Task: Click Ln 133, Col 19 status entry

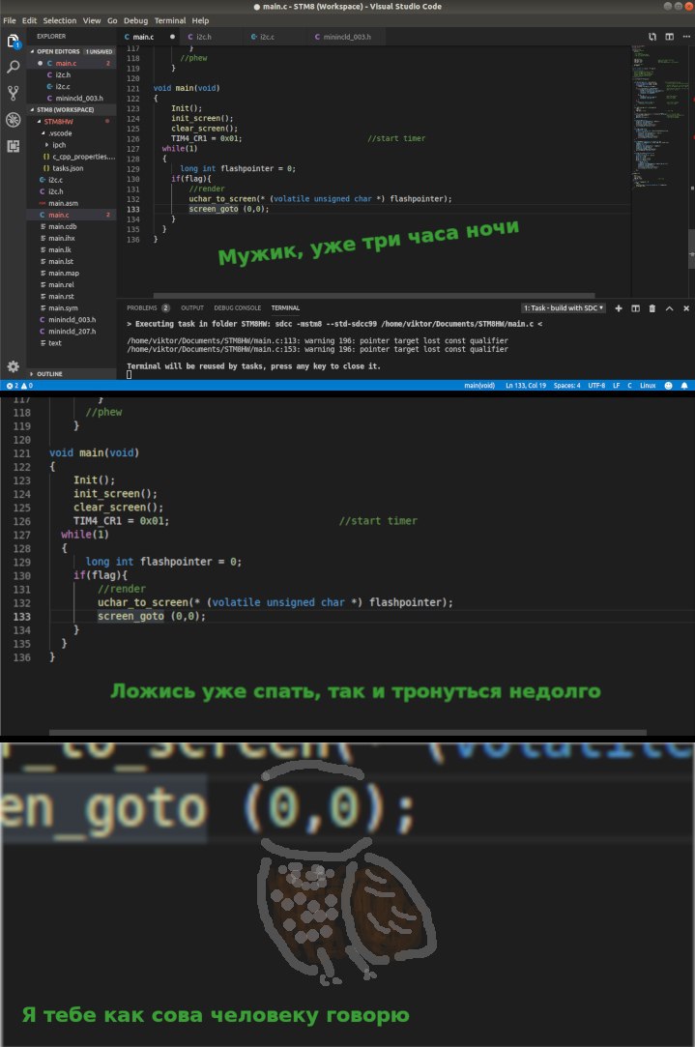Action: [526, 386]
